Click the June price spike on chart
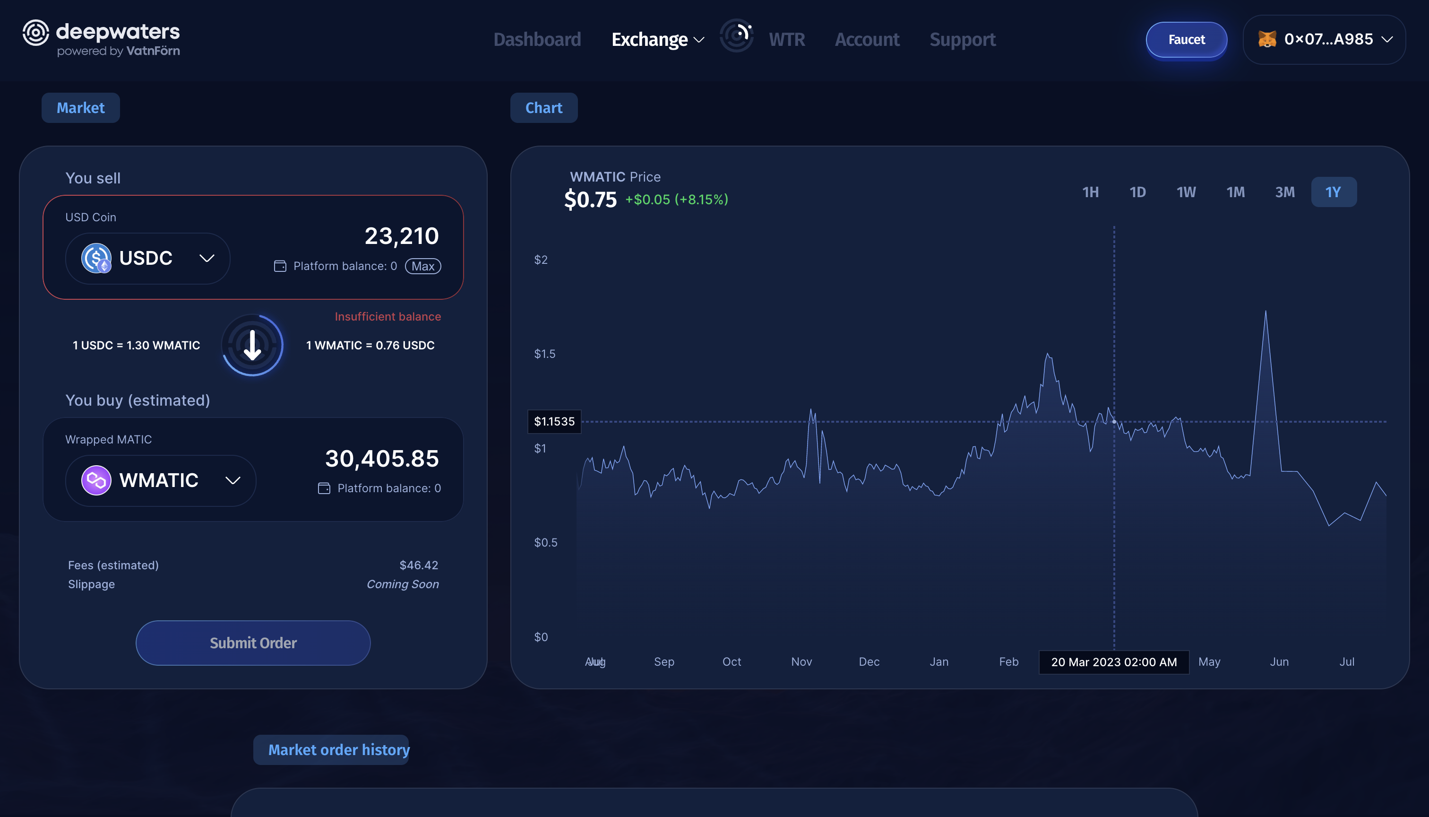Image resolution: width=1429 pixels, height=817 pixels. click(1265, 313)
